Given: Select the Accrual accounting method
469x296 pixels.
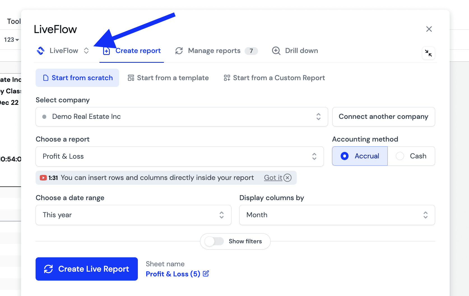Looking at the screenshot, I should point(360,156).
